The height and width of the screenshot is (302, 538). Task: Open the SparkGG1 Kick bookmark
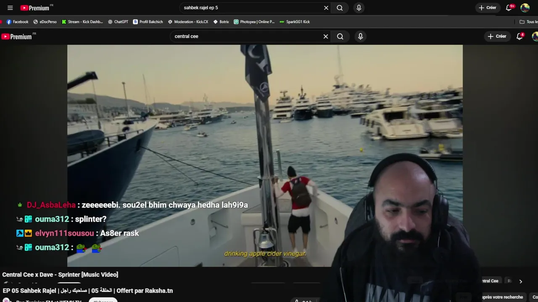coord(295,22)
